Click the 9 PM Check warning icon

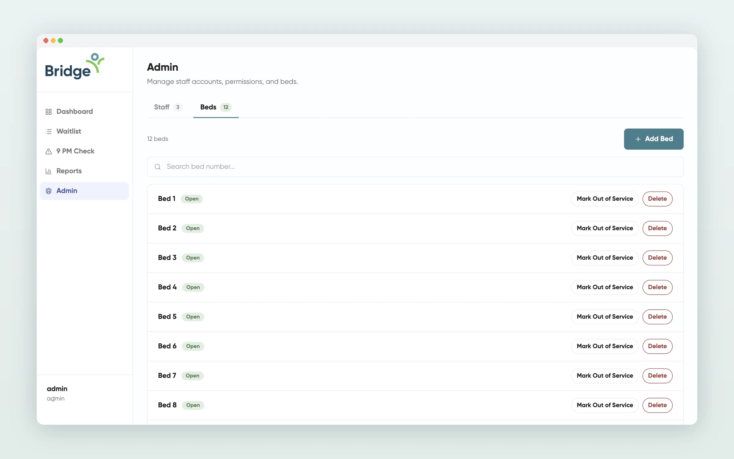[48, 151]
